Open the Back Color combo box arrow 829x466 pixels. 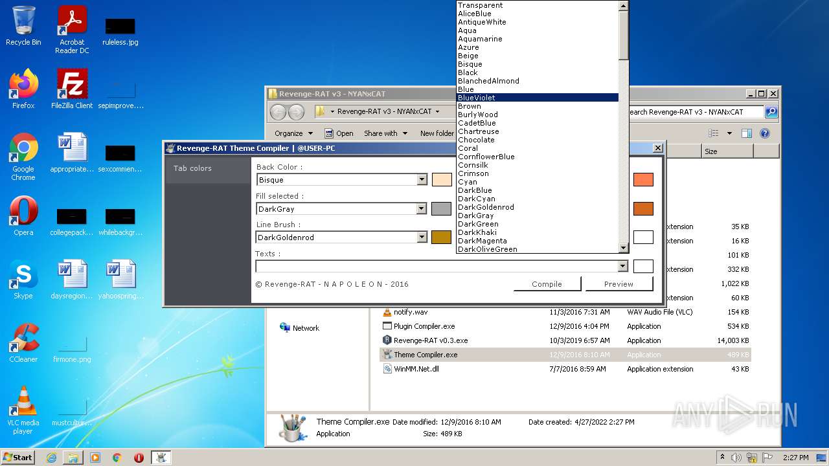pyautogui.click(x=422, y=180)
